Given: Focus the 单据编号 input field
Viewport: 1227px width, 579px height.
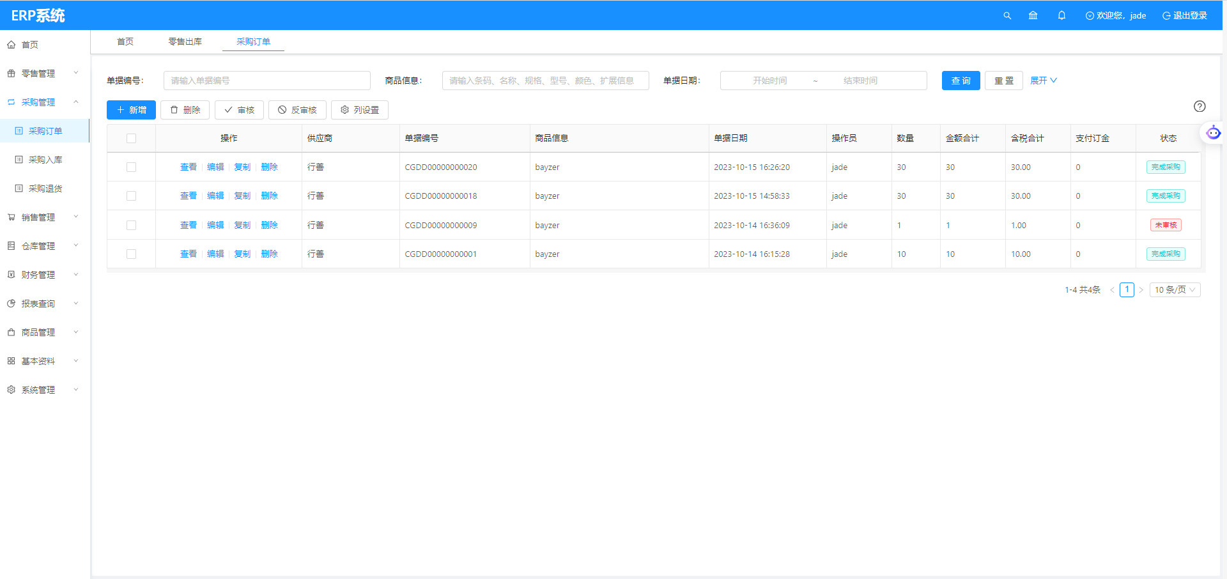Looking at the screenshot, I should point(267,81).
